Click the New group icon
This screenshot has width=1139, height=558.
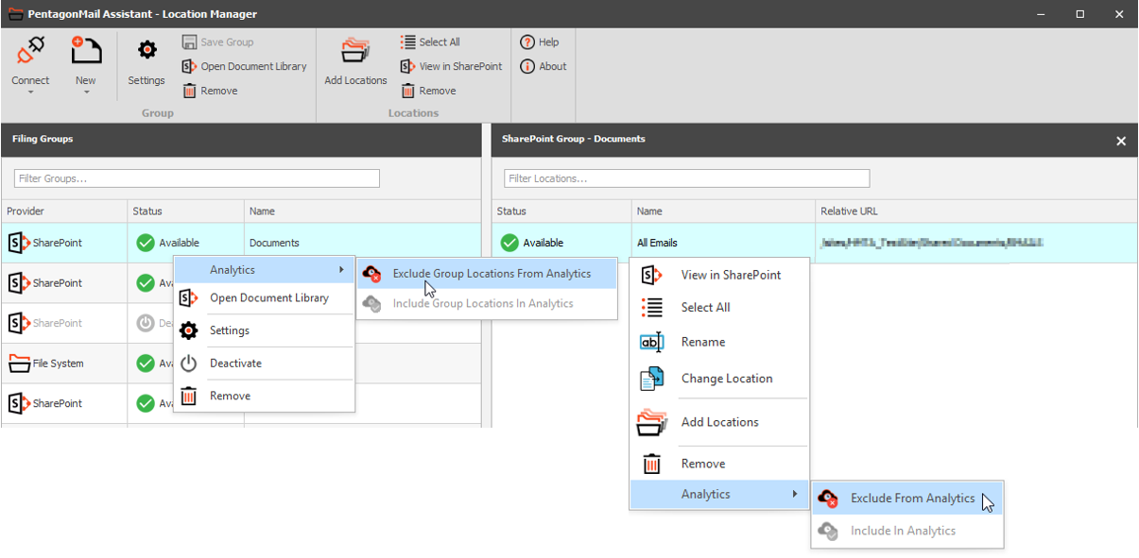[86, 51]
